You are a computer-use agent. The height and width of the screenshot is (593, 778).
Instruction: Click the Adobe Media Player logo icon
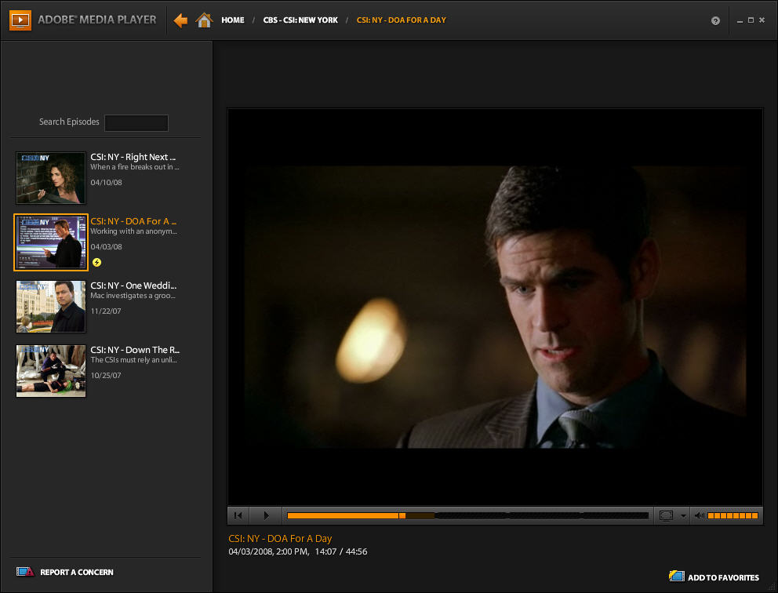[20, 20]
